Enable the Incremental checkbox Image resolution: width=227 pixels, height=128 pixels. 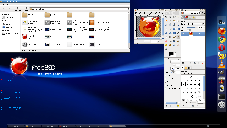click(166, 85)
